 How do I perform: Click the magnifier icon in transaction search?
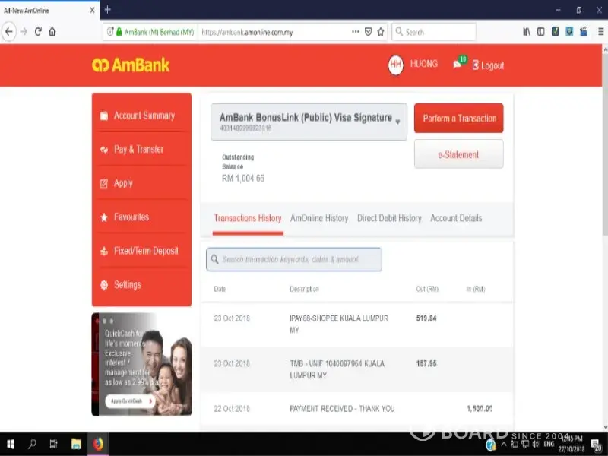coord(214,259)
